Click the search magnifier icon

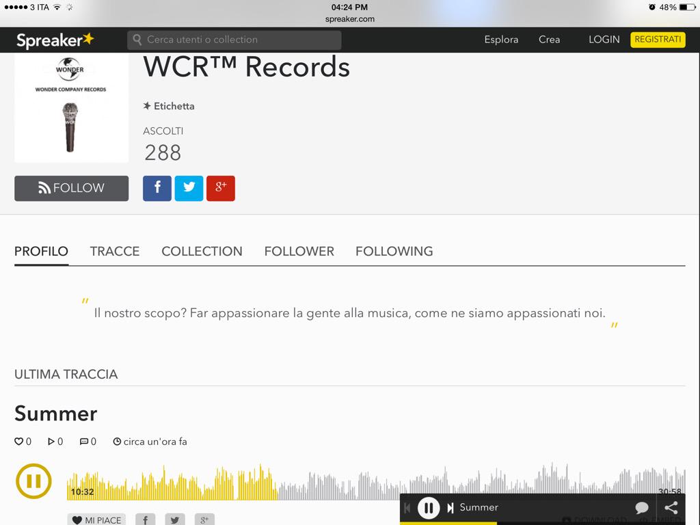[x=137, y=40]
